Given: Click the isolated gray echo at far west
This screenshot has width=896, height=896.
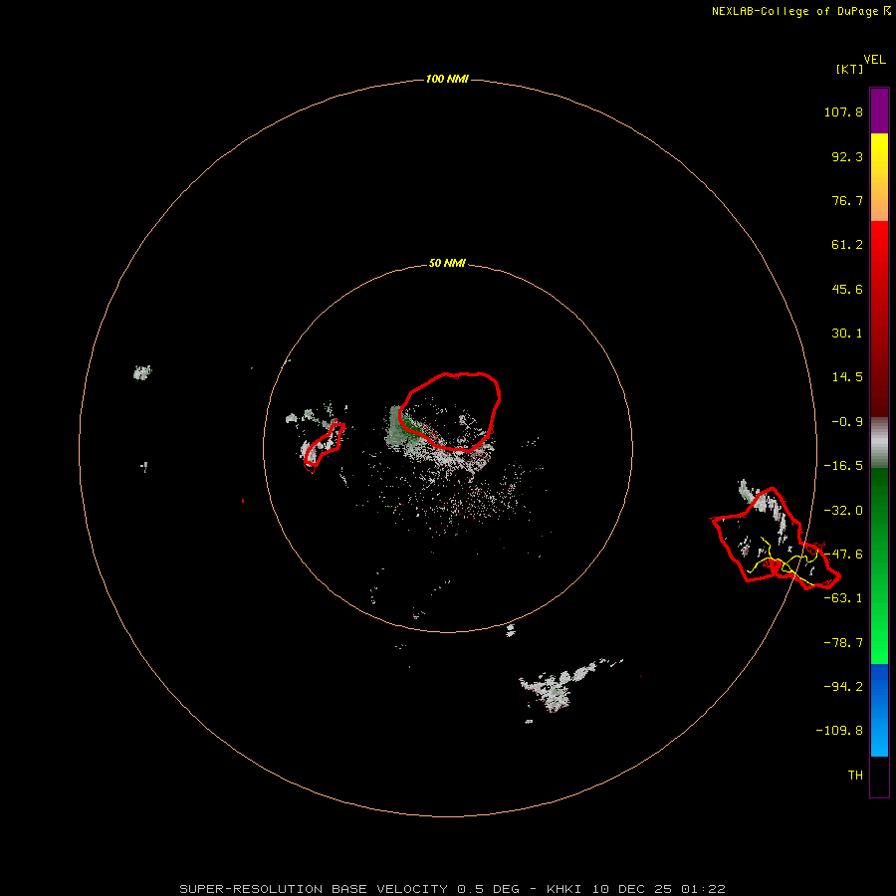Looking at the screenshot, I should pos(142,372).
